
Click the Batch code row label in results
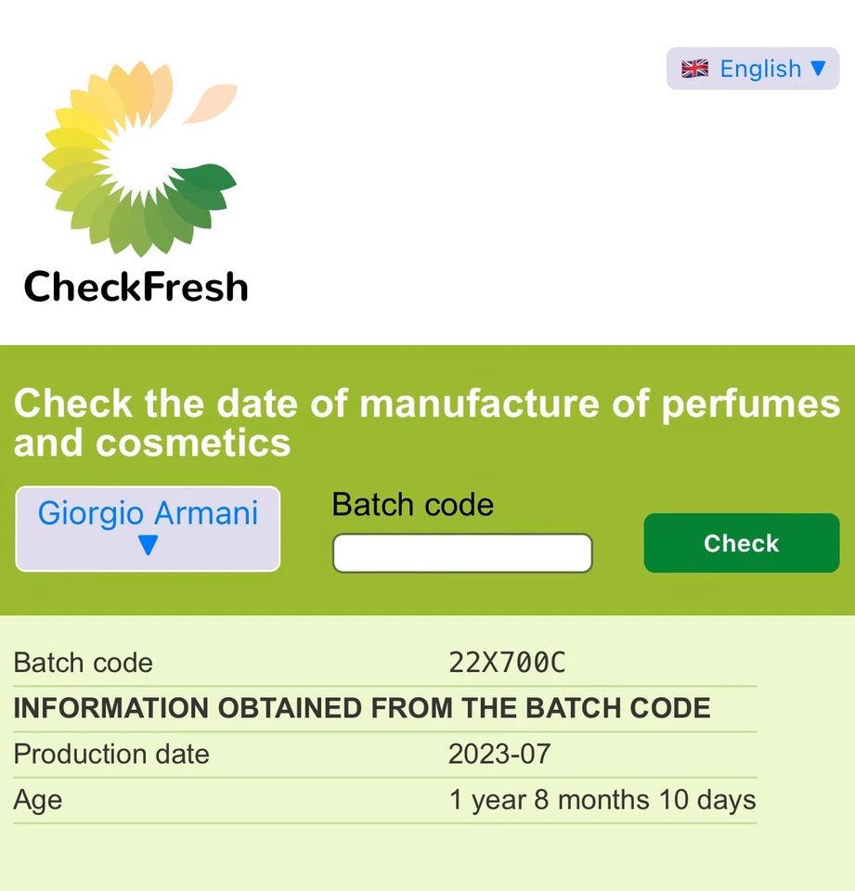click(x=83, y=663)
